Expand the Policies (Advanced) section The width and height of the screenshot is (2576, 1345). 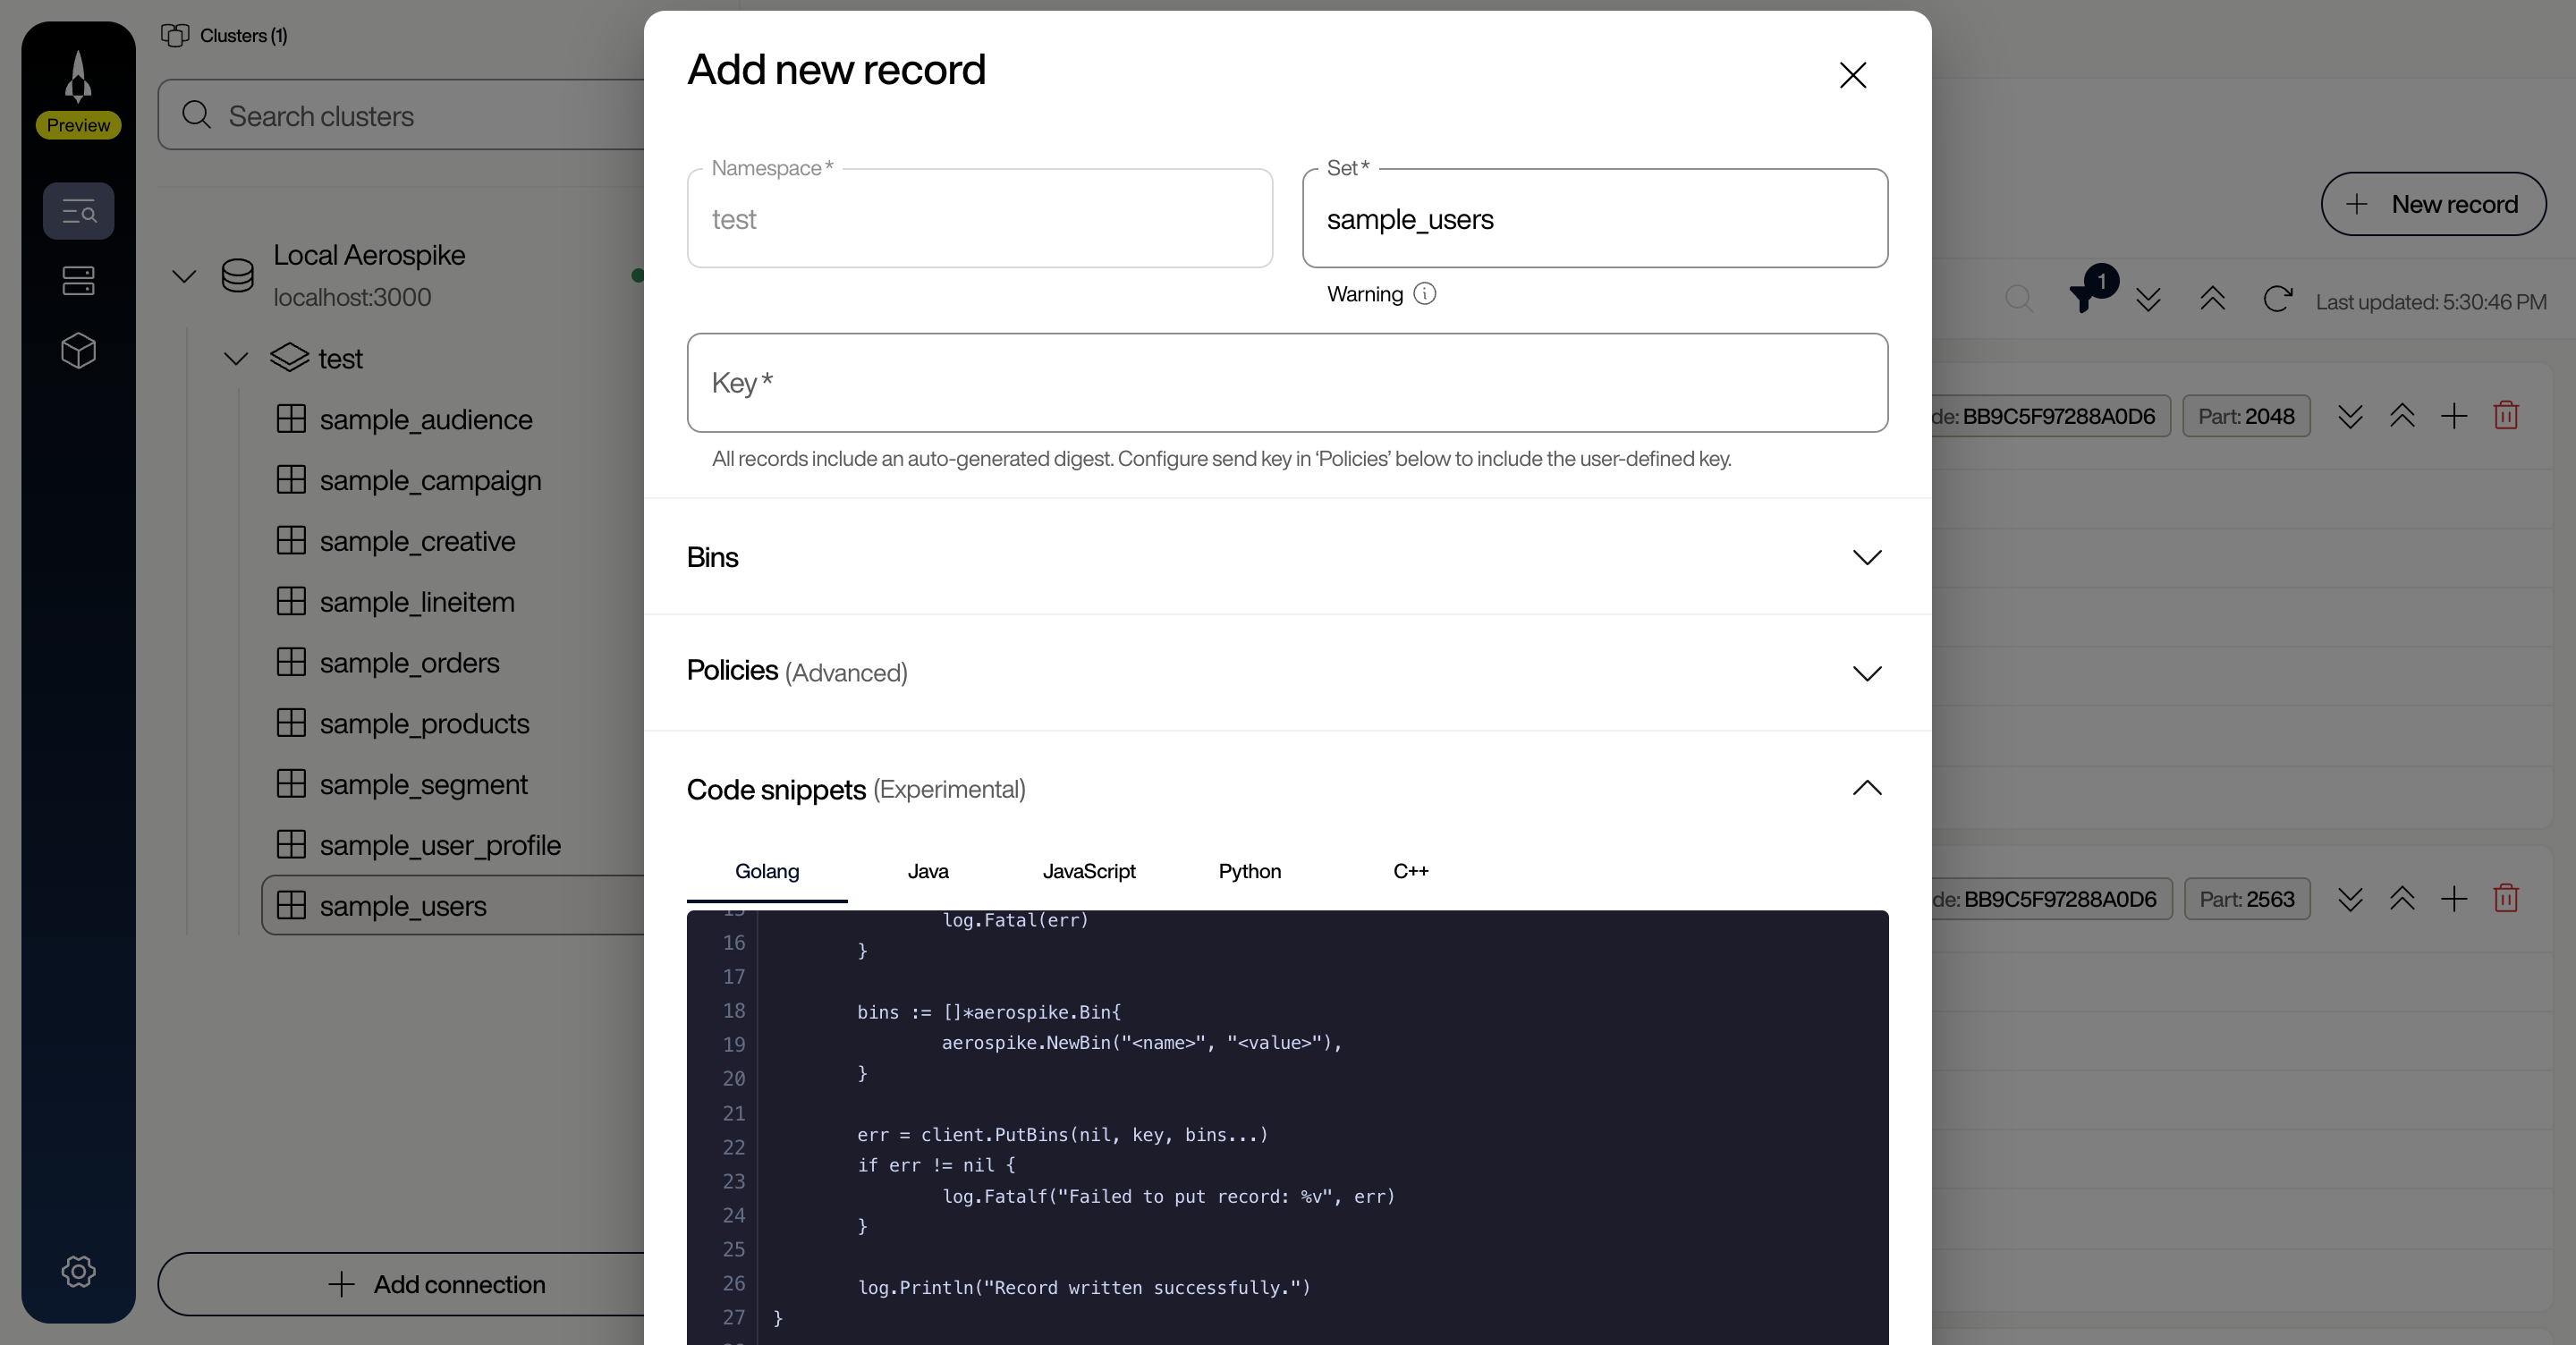[x=1865, y=673]
